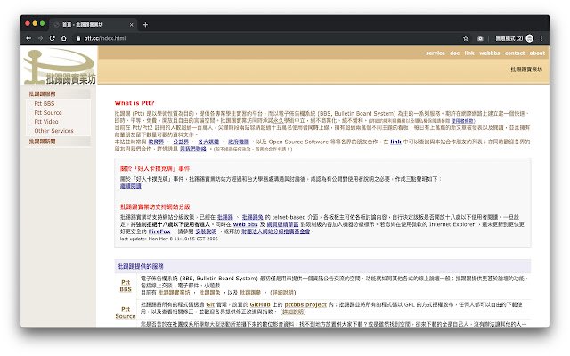Open the 與我們聯絡 contact link
The width and height of the screenshot is (570, 356).
pyautogui.click(x=193, y=149)
